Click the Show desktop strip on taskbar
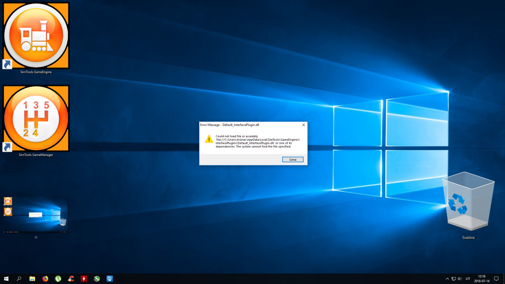The width and height of the screenshot is (505, 284). coord(504,279)
